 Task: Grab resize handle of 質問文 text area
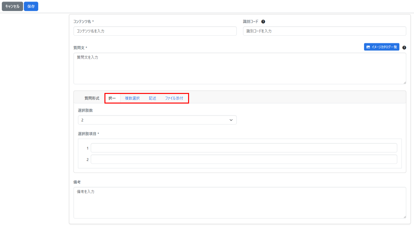coord(404,82)
